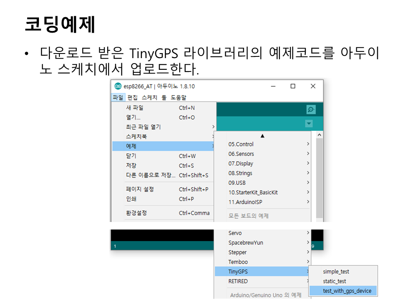
Task: Expand 06.Sensors examples
Action: tap(263, 154)
